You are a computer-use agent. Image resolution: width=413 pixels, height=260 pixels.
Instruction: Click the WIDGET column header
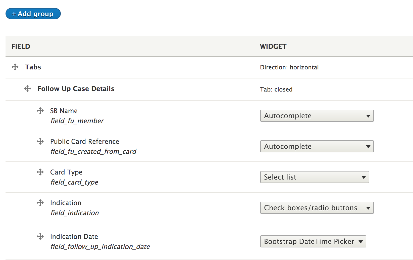pyautogui.click(x=273, y=47)
